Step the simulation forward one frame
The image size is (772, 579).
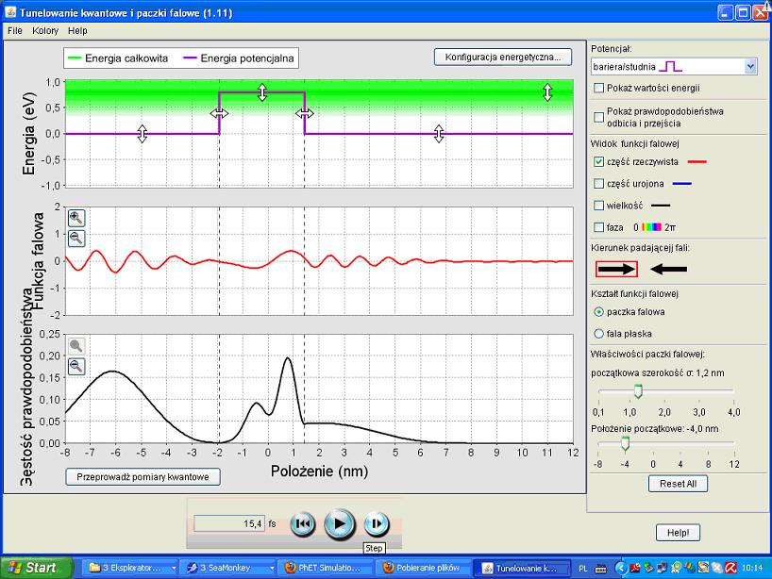[377, 524]
